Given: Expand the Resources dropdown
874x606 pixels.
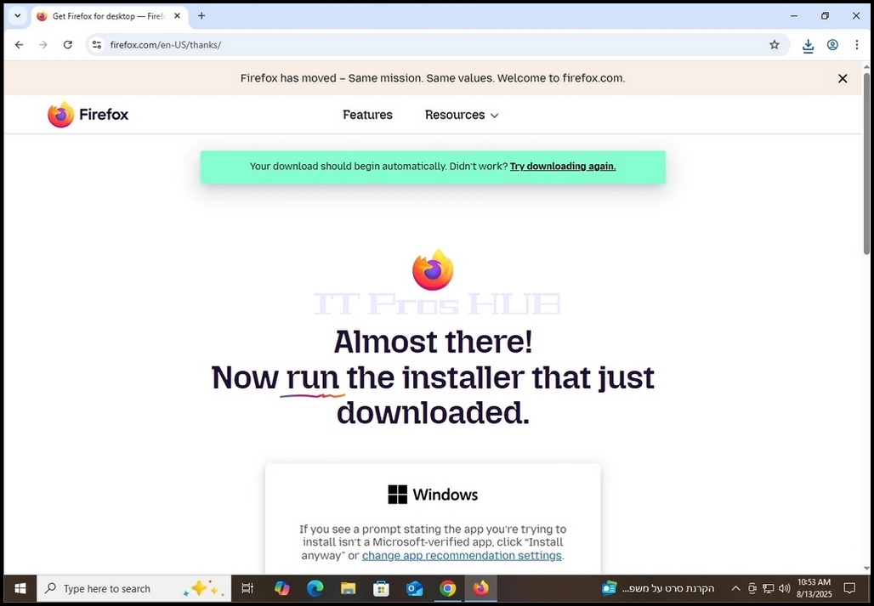Looking at the screenshot, I should tap(462, 115).
